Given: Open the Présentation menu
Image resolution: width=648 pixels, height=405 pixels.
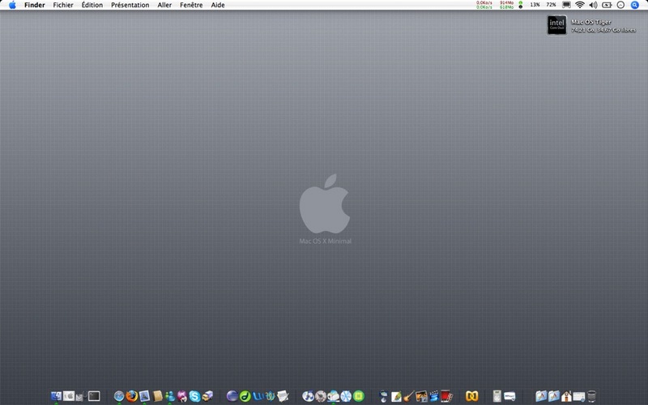Looking at the screenshot, I should (x=130, y=5).
